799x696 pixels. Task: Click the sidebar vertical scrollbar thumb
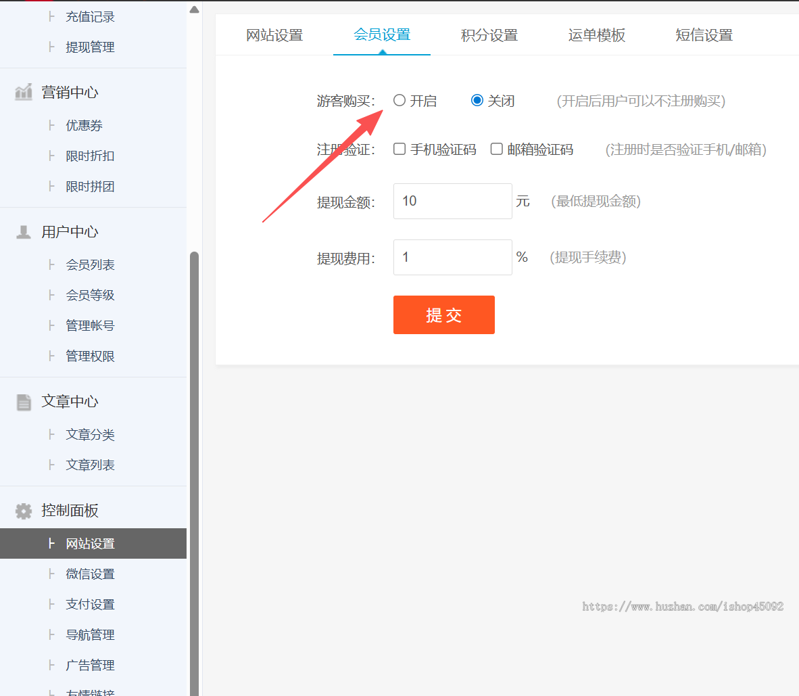[194, 473]
